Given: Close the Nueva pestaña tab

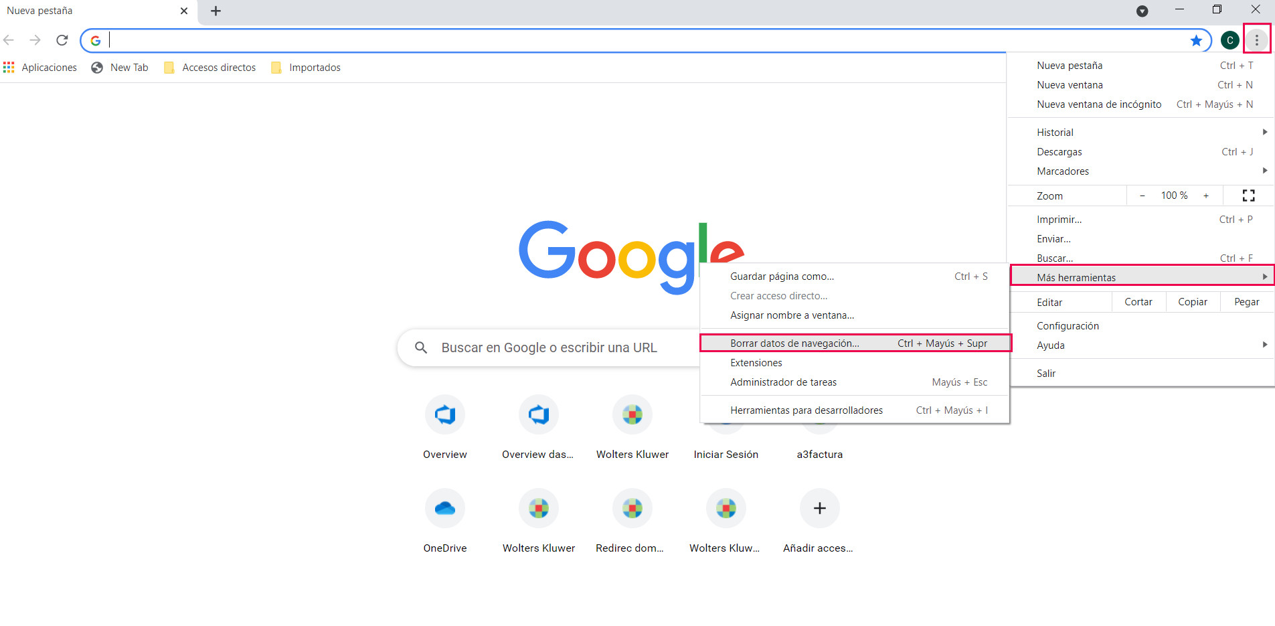Looking at the screenshot, I should (184, 11).
